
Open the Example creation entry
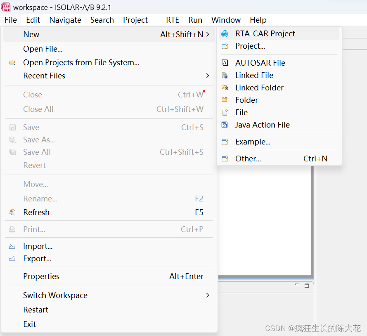[251, 142]
